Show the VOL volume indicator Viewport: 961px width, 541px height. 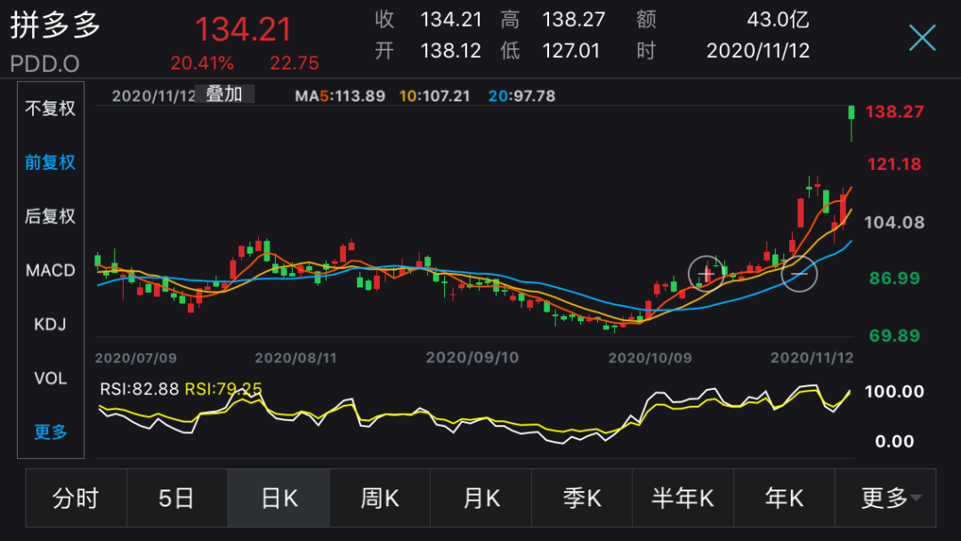[x=50, y=378]
